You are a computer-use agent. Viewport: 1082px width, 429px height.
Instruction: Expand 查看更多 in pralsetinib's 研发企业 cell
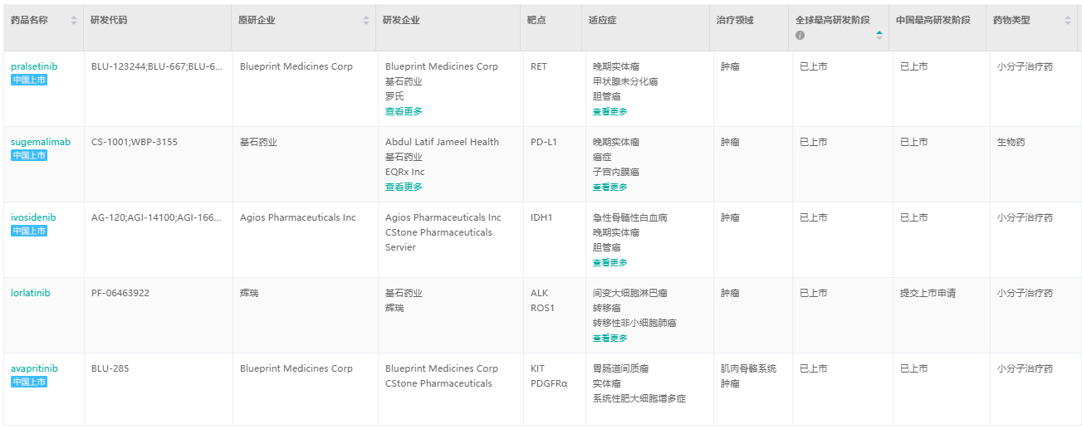[x=404, y=111]
